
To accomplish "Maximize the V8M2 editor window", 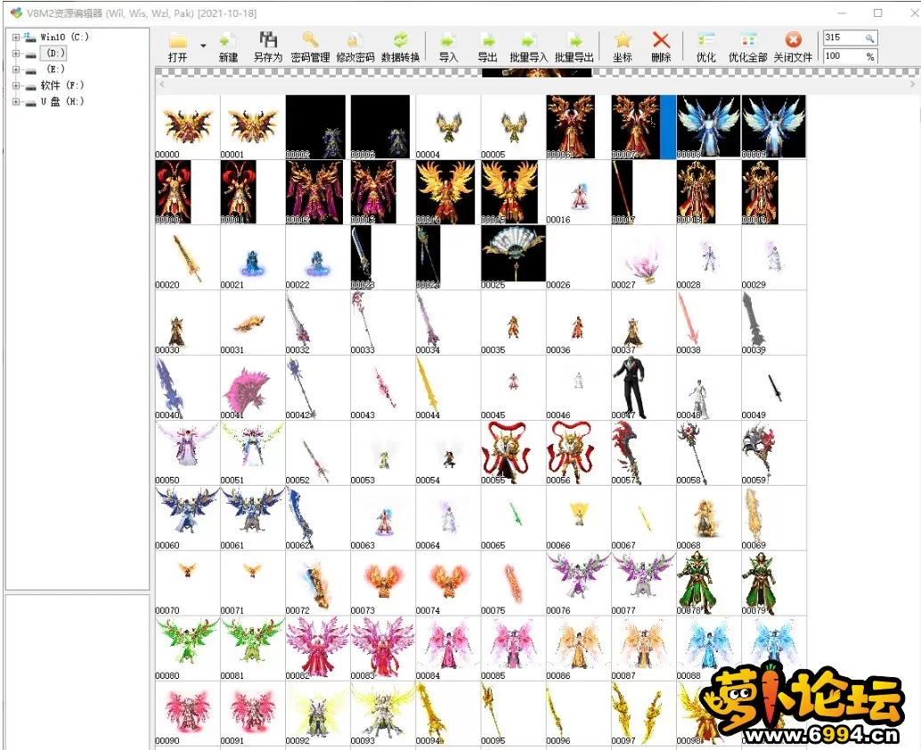I will (x=877, y=13).
